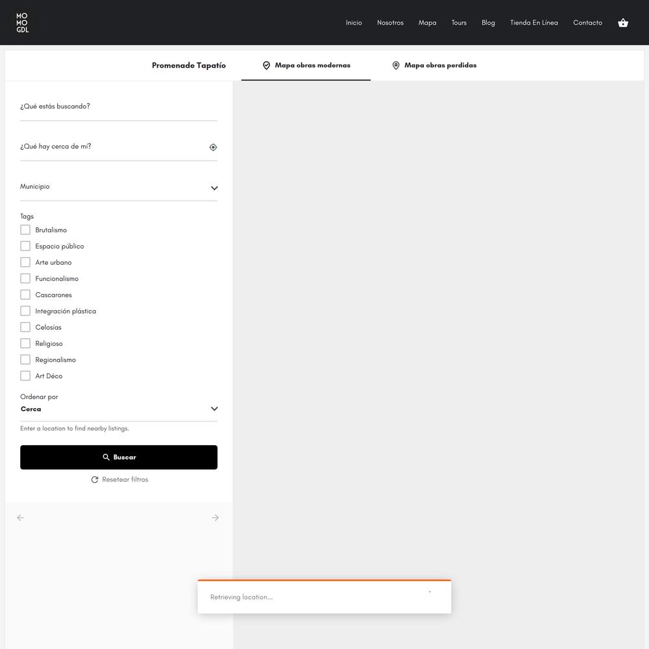649x649 pixels.
Task: Click the MOMO GDL logo
Action: pyautogui.click(x=22, y=23)
